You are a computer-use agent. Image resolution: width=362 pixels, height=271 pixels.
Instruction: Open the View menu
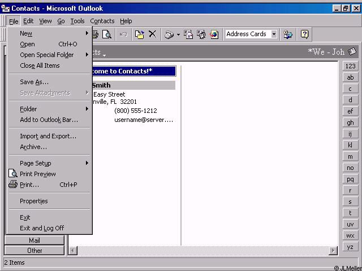(x=45, y=21)
